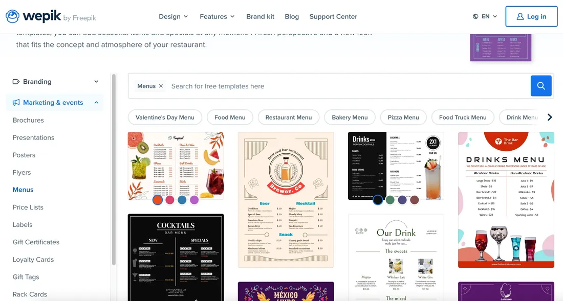Remove the Menus filter tag

pos(161,86)
